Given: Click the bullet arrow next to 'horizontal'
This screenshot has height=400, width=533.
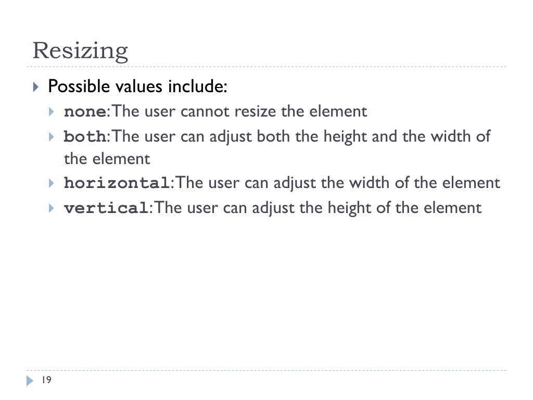Looking at the screenshot, I should pos(52,183).
